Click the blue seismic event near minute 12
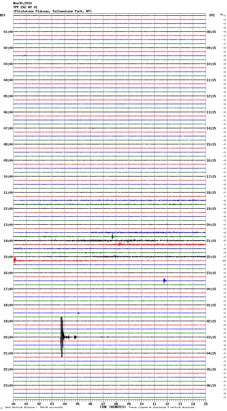Viewport: 227px width, 411px height. (x=164, y=281)
